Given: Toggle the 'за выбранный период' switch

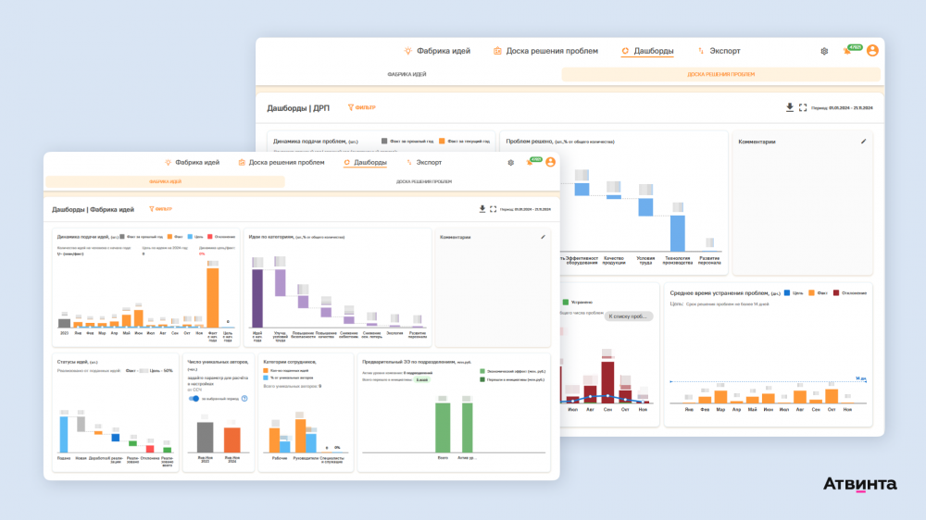Looking at the screenshot, I should pos(194,399).
